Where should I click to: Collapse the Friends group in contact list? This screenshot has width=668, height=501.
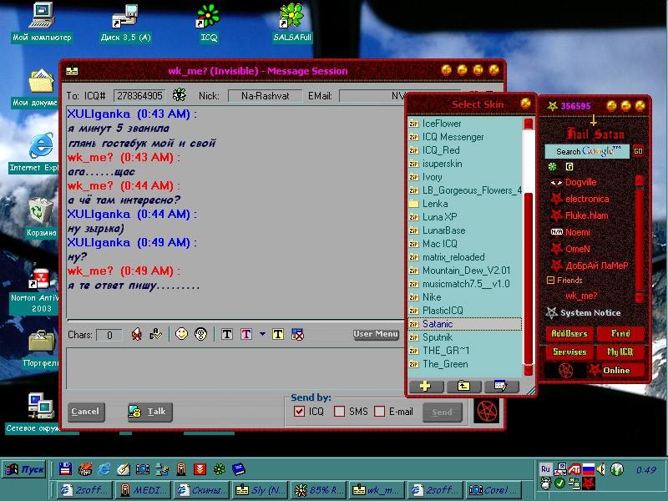[x=550, y=281]
